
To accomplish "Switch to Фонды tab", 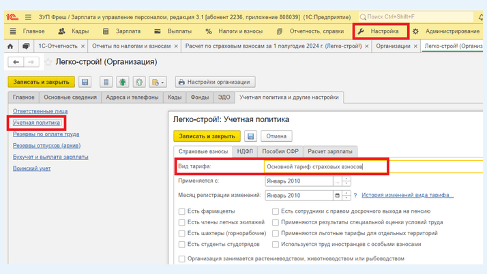I will tap(200, 97).
